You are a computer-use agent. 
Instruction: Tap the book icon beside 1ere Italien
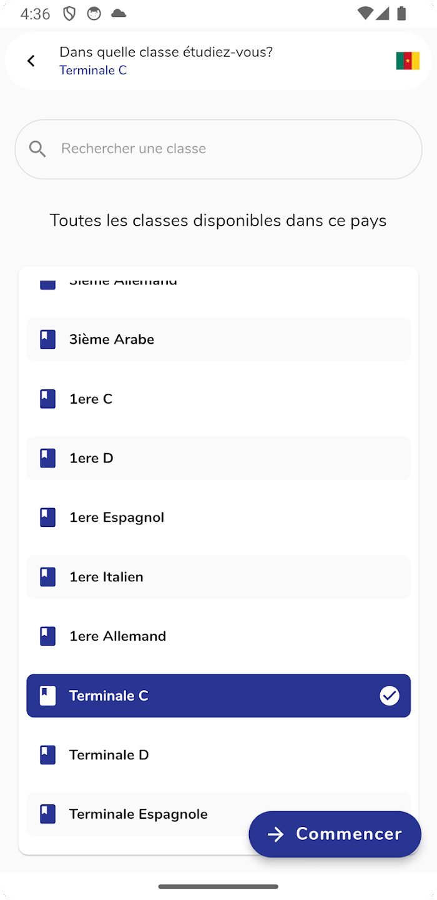[x=48, y=577]
